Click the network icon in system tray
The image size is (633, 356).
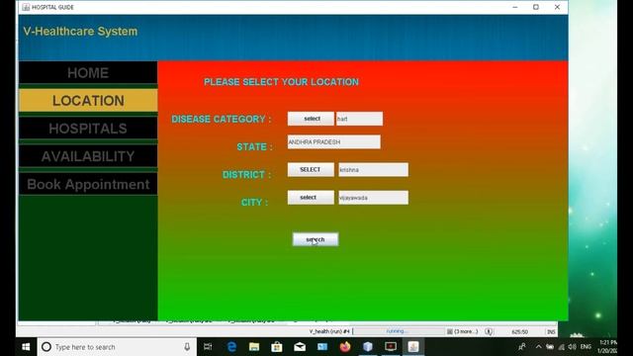tap(561, 347)
